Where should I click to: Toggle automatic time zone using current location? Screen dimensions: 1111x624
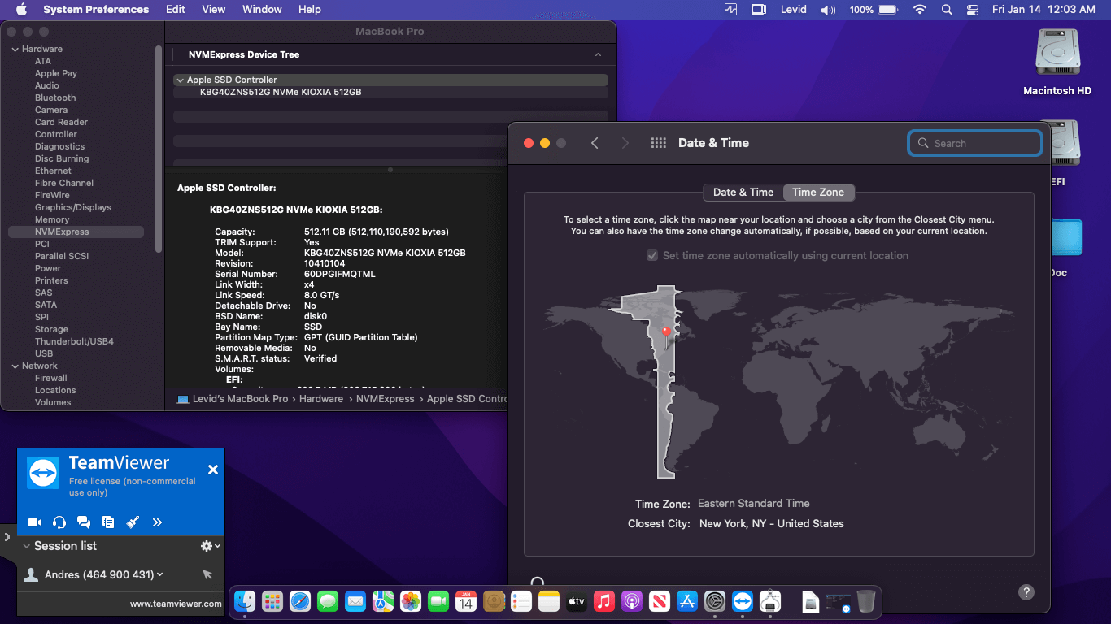[651, 255]
